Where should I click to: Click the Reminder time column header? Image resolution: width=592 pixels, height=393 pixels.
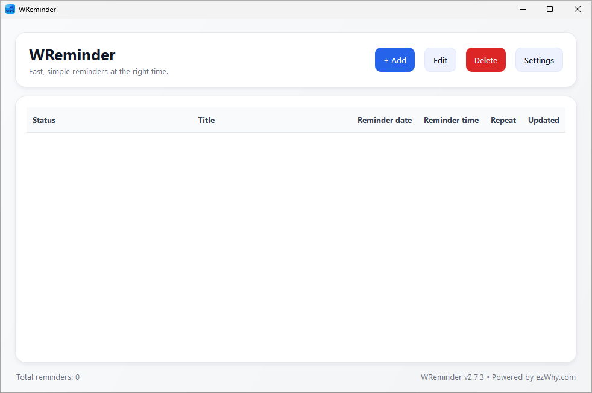[451, 120]
